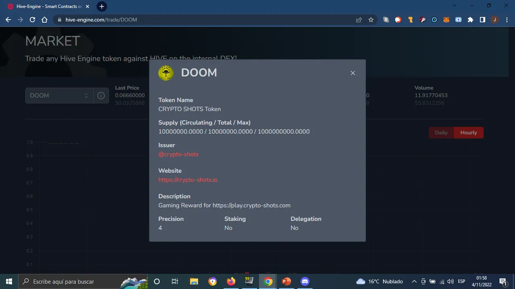Open Task View on taskbar
515x289 pixels.
[x=175, y=281]
